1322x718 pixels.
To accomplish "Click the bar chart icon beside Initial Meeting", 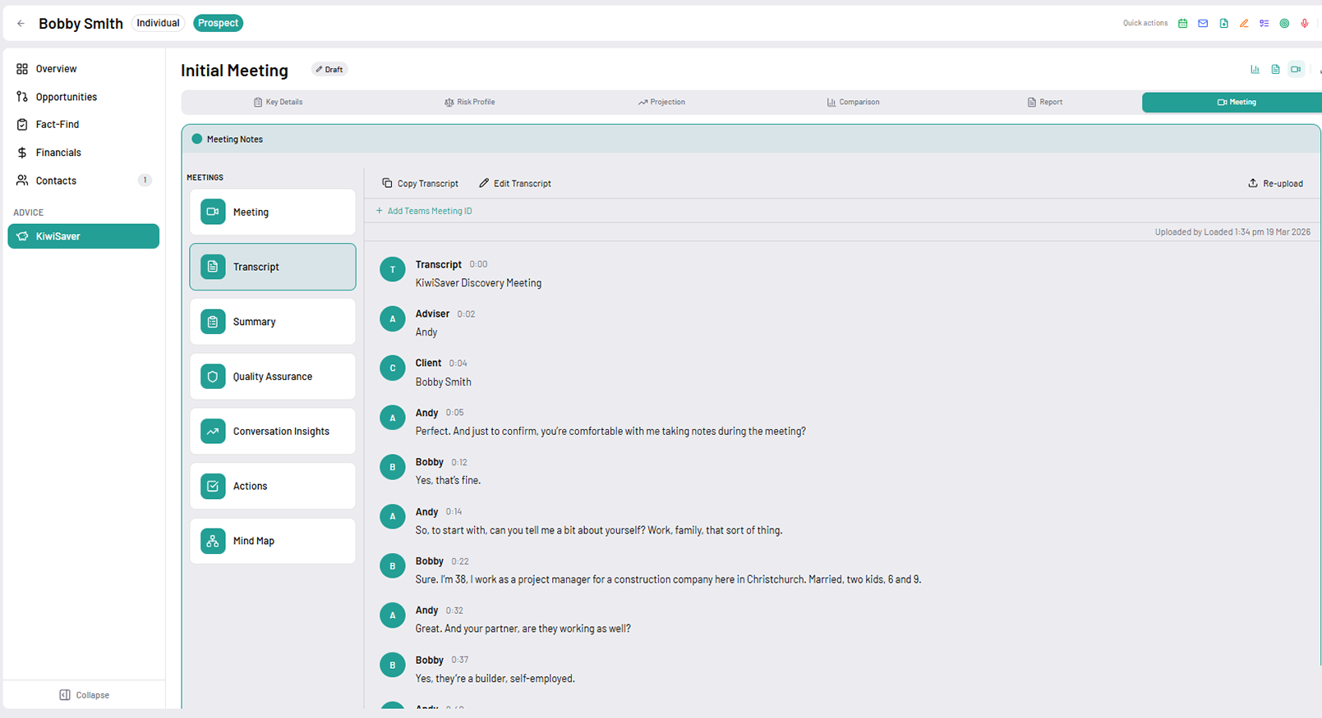I will pyautogui.click(x=1255, y=70).
